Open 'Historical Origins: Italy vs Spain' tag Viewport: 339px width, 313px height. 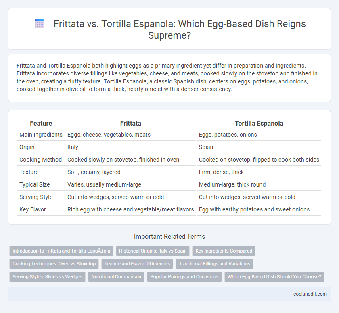point(153,251)
